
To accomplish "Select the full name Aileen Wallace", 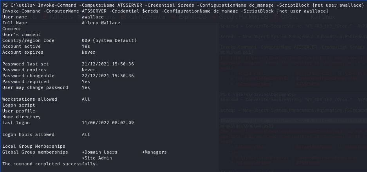I will click(101, 23).
